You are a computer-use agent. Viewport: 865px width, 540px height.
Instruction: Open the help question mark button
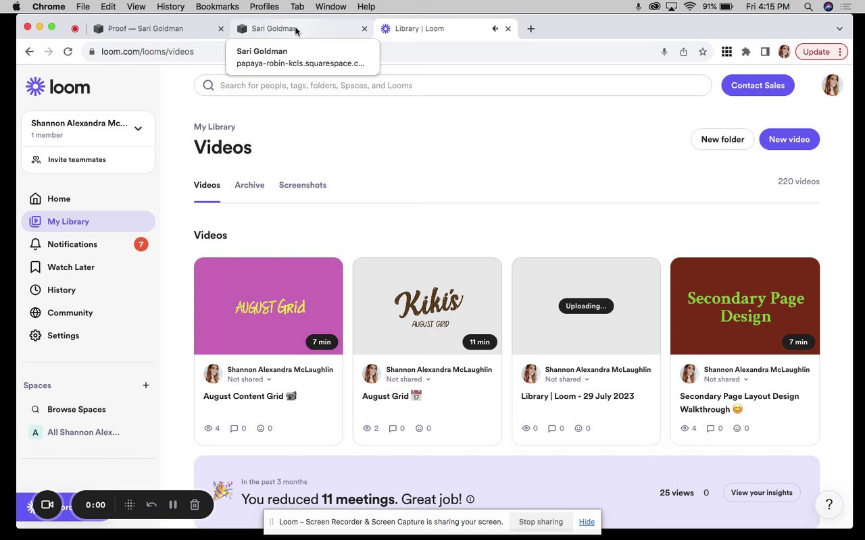(x=829, y=504)
